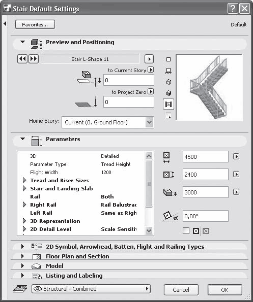Select the elevation view preview icon
253x302 pixels.
pyautogui.click(x=168, y=71)
